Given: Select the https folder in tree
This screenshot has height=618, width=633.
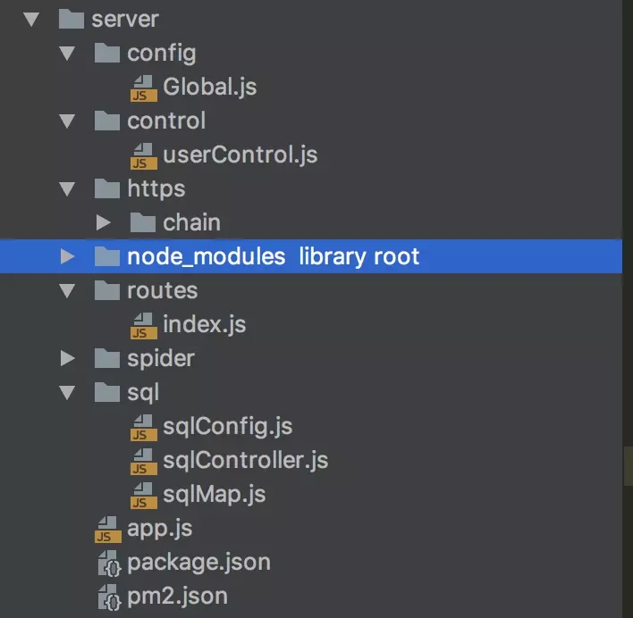Looking at the screenshot, I should coord(156,189).
